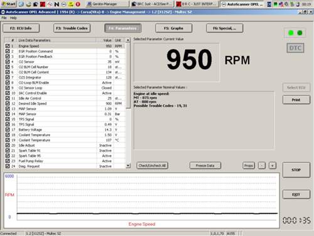Screen dimensions: 314x236
Task: Switch to B R C - JUST INTERP taskbar window
Action: (x=197, y=4)
